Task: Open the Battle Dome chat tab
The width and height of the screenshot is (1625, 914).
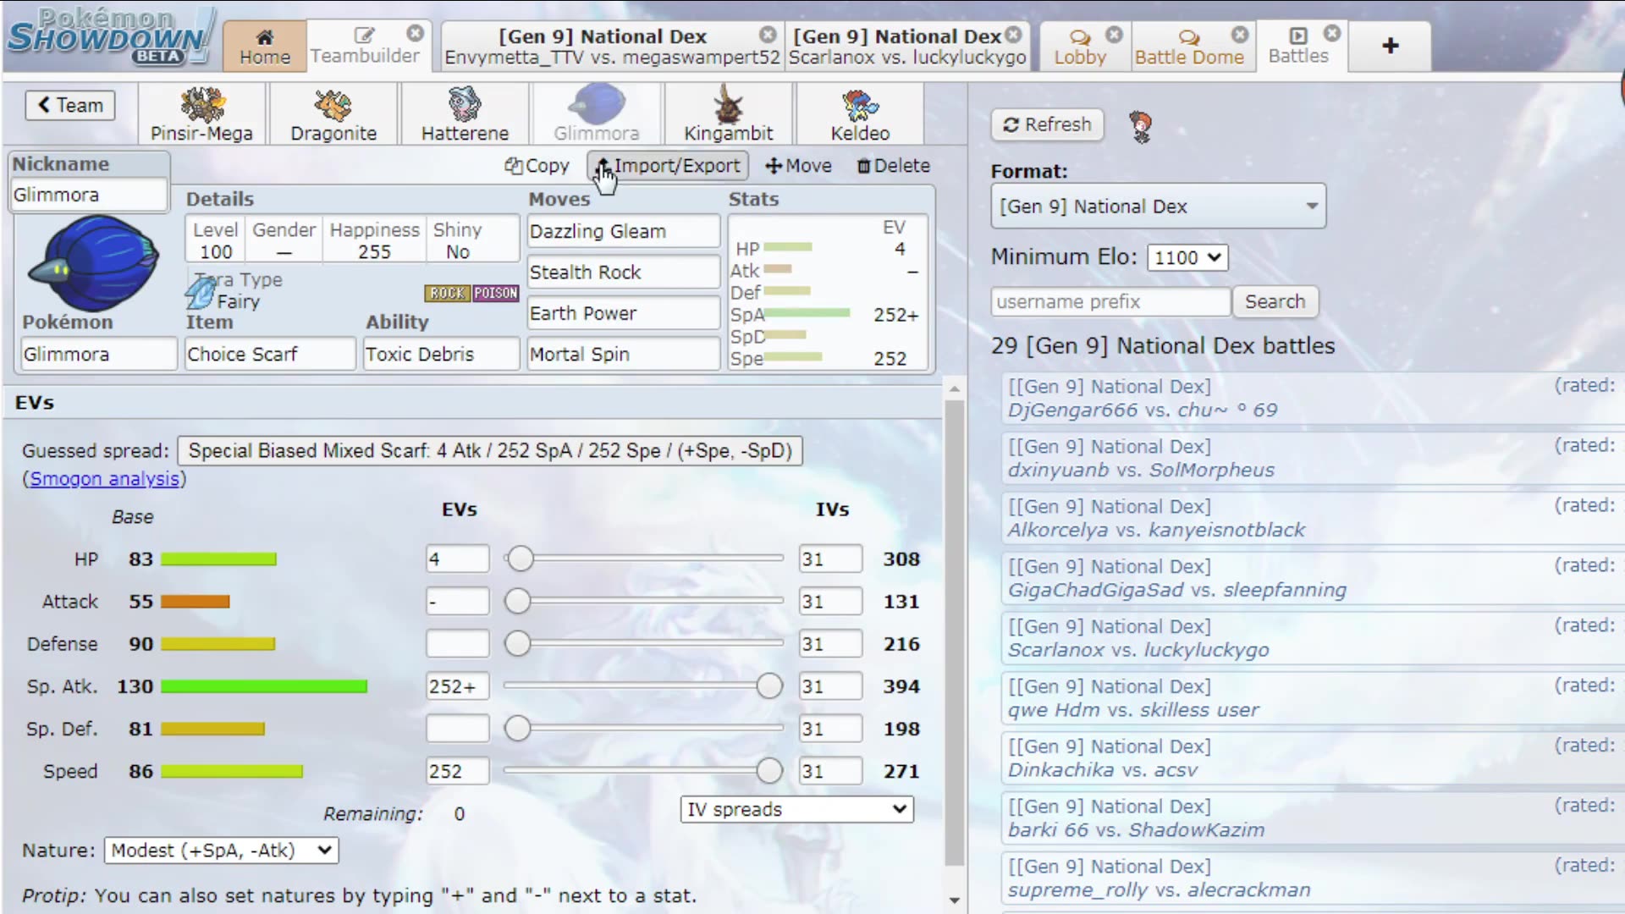Action: 1189,47
